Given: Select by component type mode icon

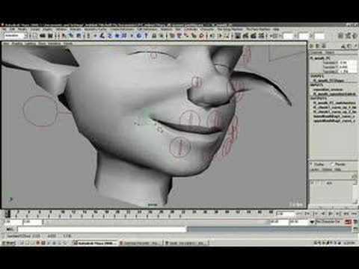Looking at the screenshot, I should click(79, 36).
